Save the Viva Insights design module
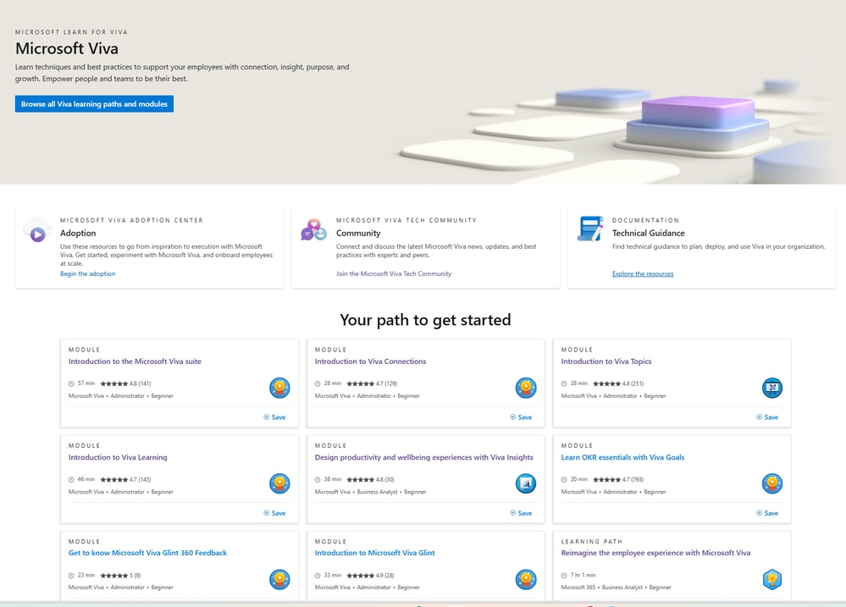Screen dimensions: 846x607 pyautogui.click(x=521, y=513)
